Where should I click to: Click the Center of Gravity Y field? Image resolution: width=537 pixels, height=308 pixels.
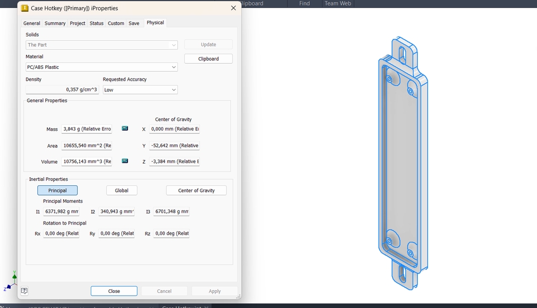pos(175,146)
